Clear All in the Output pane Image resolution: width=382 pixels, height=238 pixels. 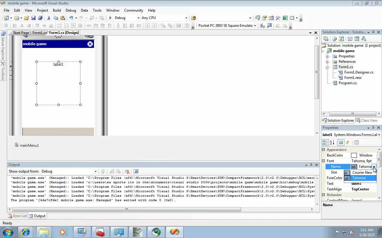pyautogui.click(x=127, y=171)
